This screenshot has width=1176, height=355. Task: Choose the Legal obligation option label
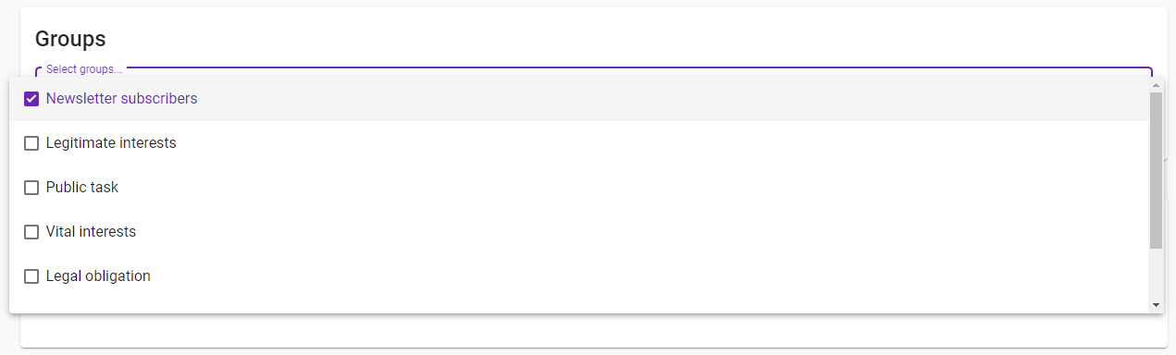(x=98, y=276)
